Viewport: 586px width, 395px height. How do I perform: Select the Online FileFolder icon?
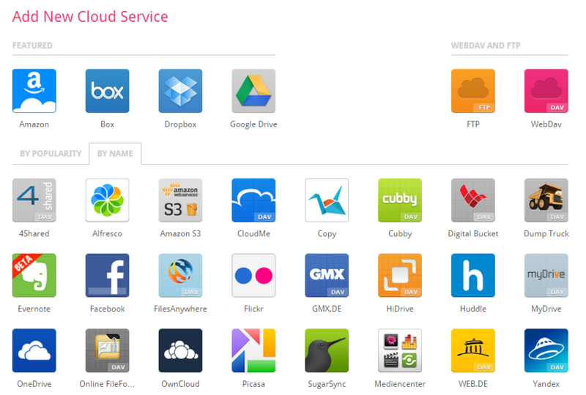107,350
